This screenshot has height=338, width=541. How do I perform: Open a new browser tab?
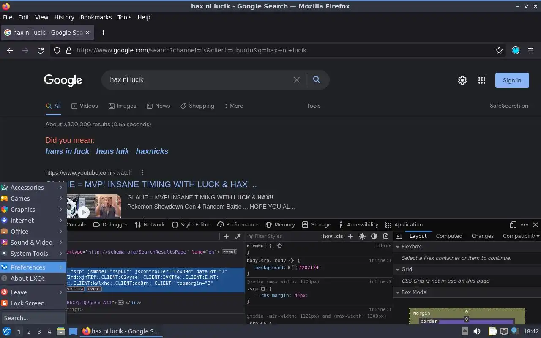pyautogui.click(x=103, y=33)
